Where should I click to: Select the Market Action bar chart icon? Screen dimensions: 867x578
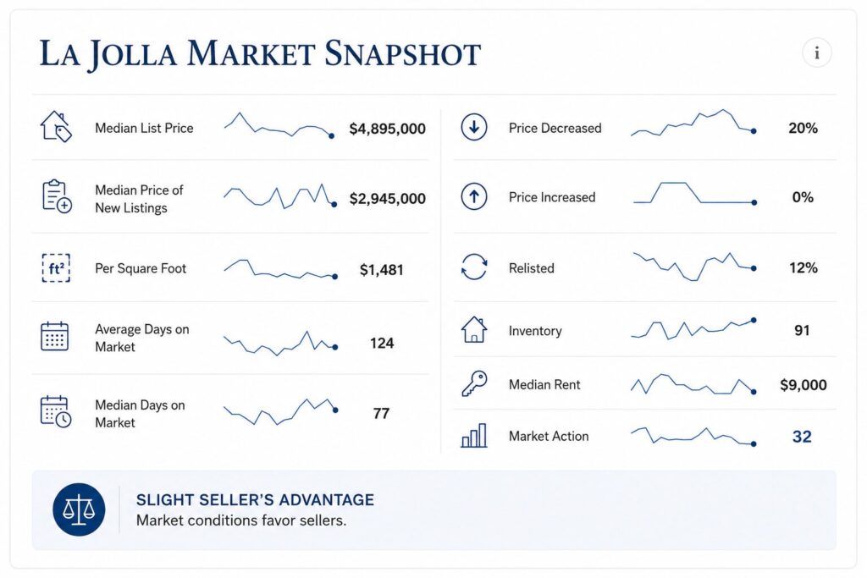click(474, 436)
